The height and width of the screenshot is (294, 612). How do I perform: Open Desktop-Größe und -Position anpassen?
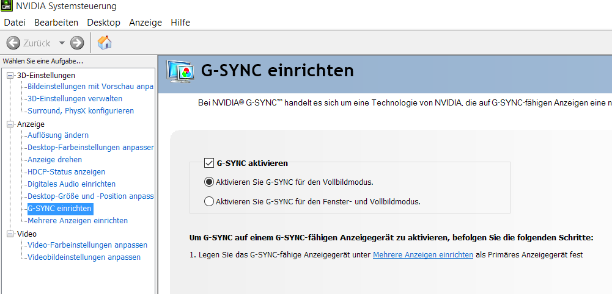[90, 196]
